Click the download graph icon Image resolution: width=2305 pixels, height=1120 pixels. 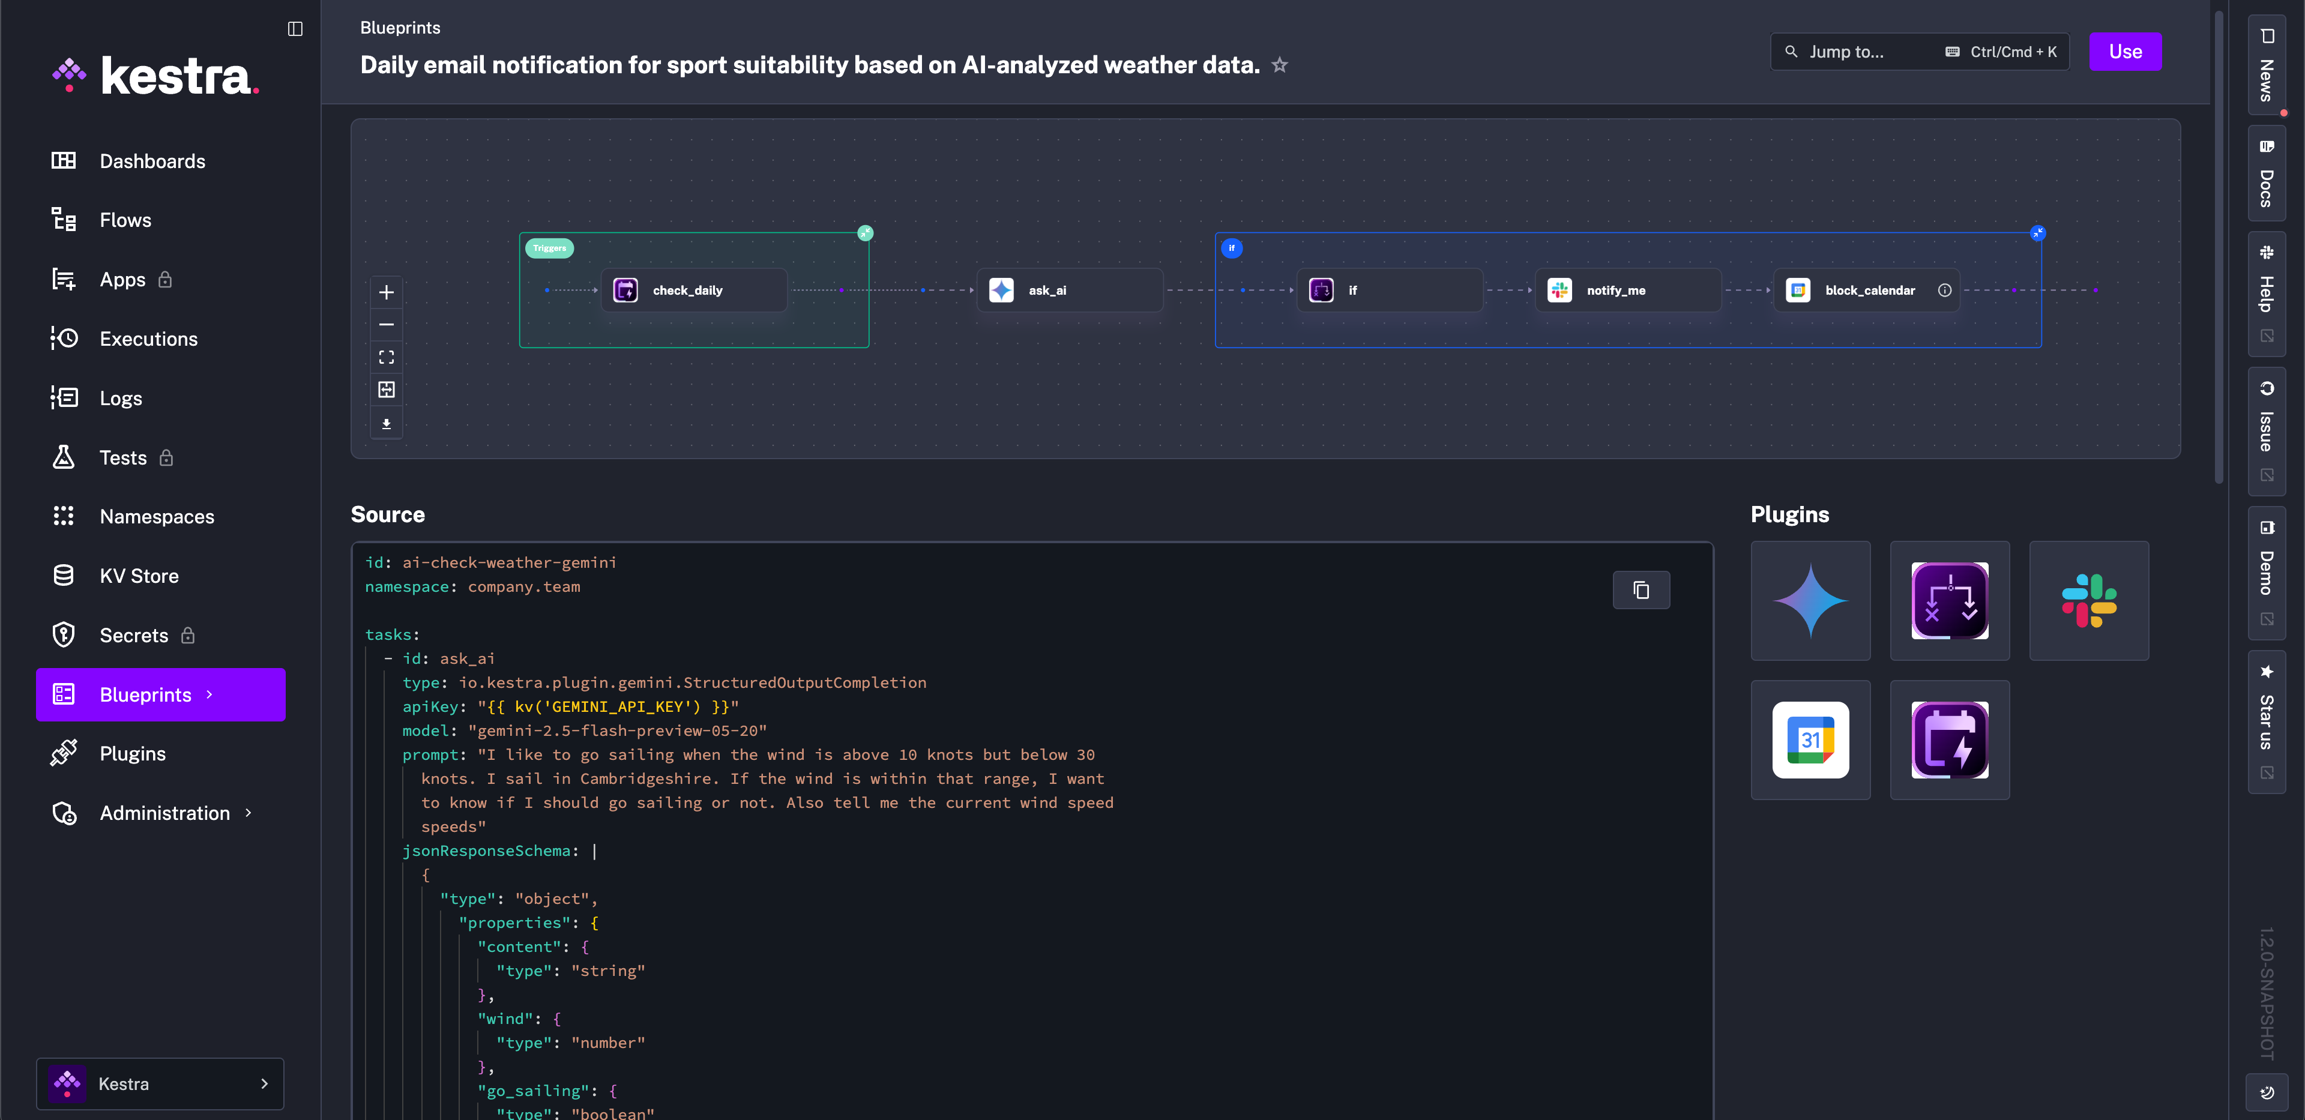[x=387, y=423]
